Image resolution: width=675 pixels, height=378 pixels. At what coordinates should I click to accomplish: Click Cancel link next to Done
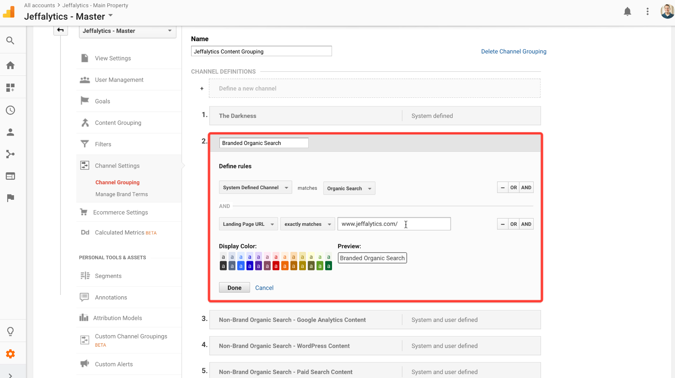(264, 288)
